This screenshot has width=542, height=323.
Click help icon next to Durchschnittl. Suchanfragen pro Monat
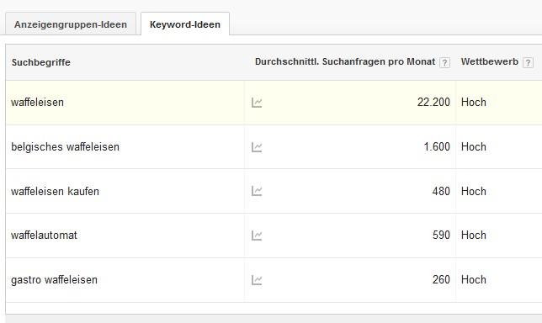[444, 62]
